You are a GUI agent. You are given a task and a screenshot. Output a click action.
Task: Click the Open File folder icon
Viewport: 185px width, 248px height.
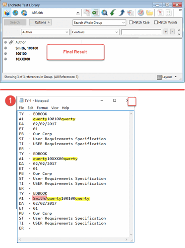click(x=149, y=13)
